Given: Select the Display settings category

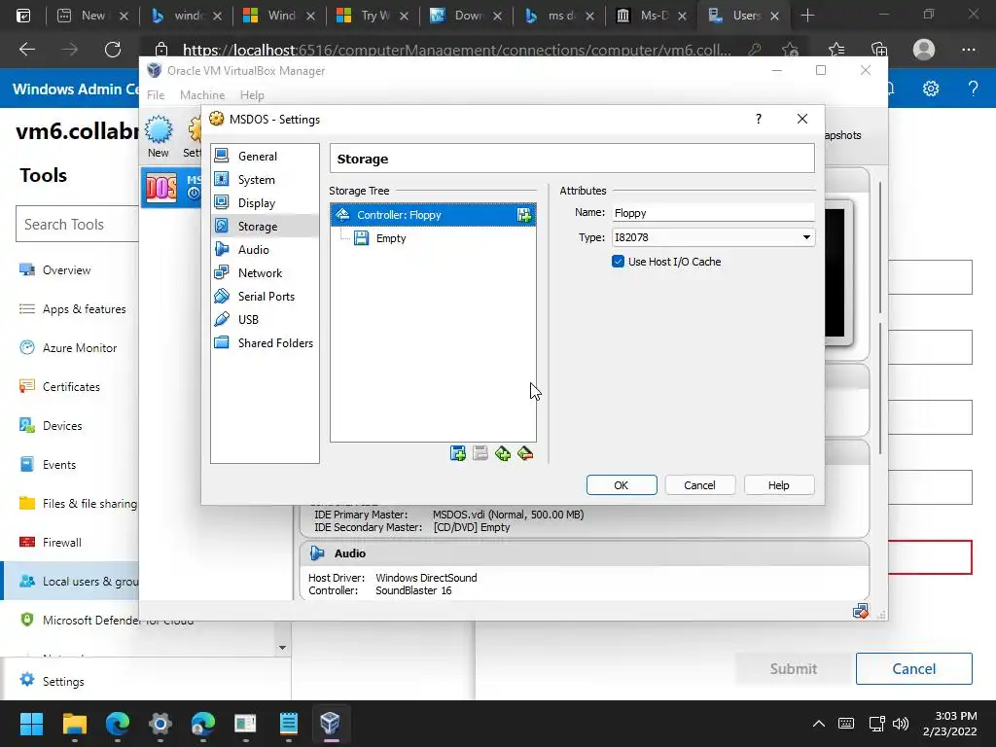Looking at the screenshot, I should [265, 203].
